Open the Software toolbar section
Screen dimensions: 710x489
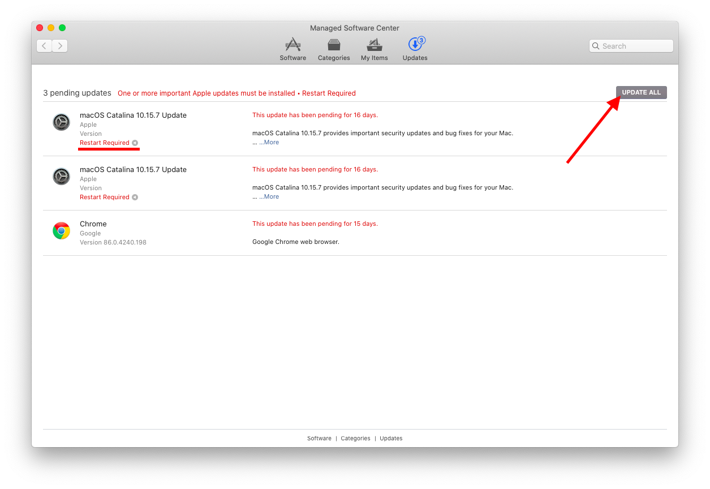point(292,49)
